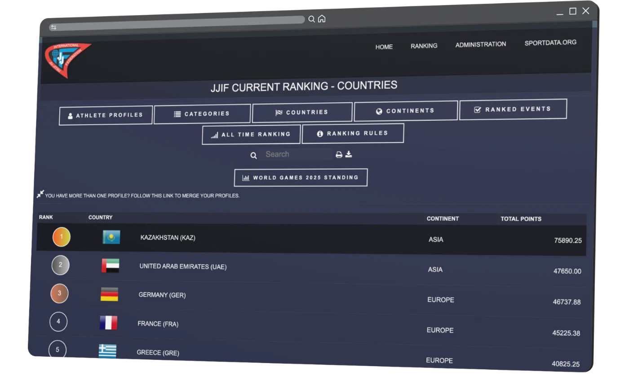Open the RANKING menu item

424,46
